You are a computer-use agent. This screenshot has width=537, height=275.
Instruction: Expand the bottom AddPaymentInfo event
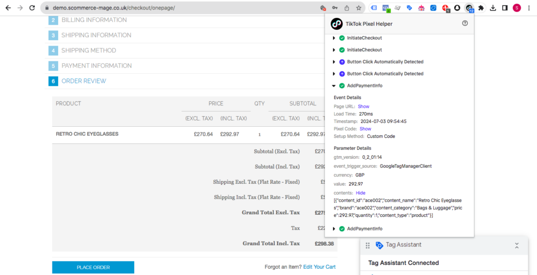(x=334, y=229)
